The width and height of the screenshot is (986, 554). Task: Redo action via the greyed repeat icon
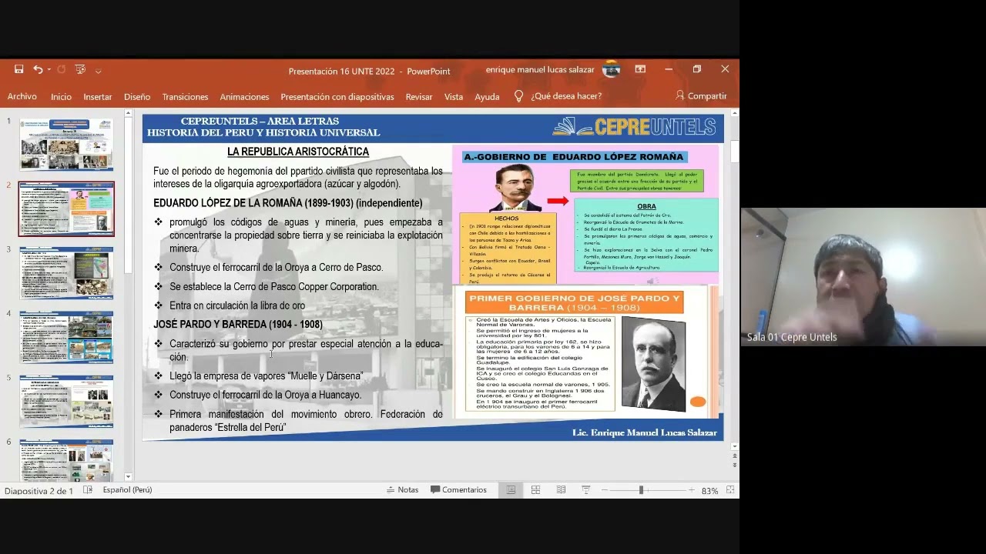(x=62, y=69)
